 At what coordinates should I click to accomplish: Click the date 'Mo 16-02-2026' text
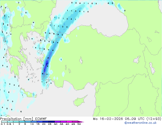[108, 119]
